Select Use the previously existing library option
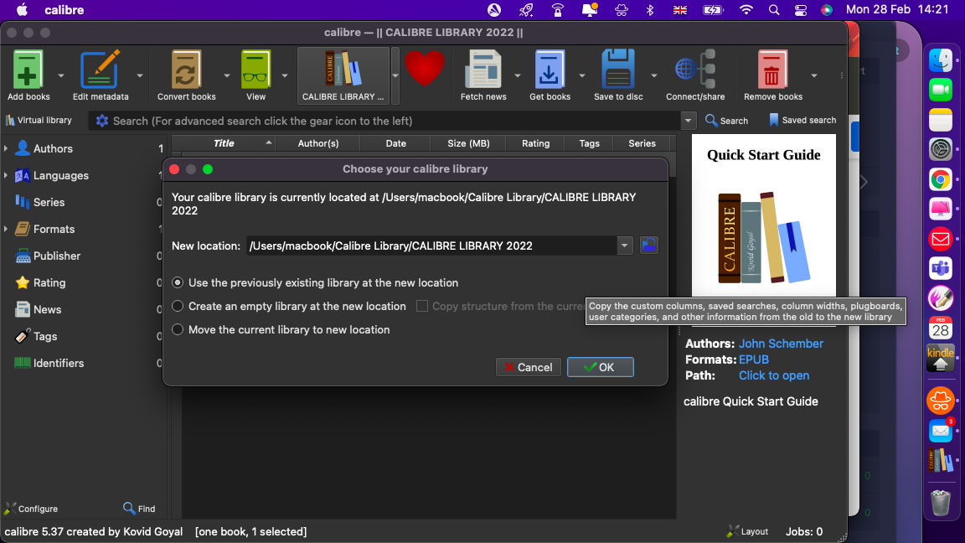This screenshot has height=543, width=965. point(315,282)
